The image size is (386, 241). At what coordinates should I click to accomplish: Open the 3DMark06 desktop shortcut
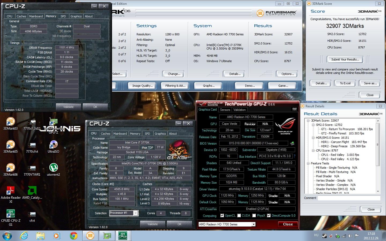10,170
